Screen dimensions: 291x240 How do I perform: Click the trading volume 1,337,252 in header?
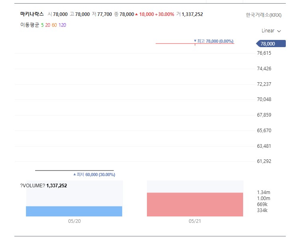pos(192,14)
